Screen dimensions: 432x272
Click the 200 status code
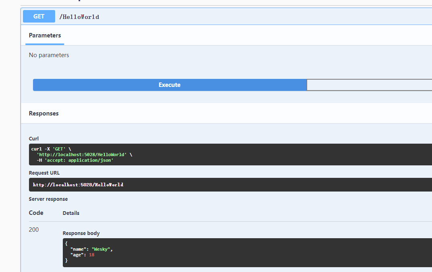coord(34,230)
